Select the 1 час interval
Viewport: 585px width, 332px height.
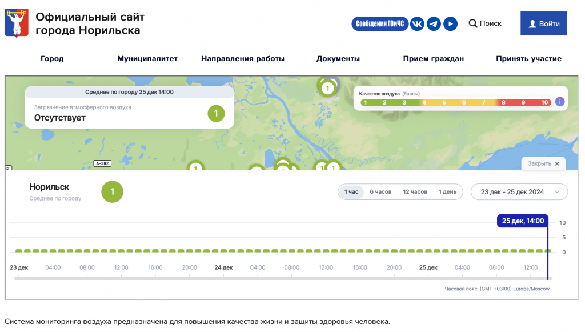(351, 192)
